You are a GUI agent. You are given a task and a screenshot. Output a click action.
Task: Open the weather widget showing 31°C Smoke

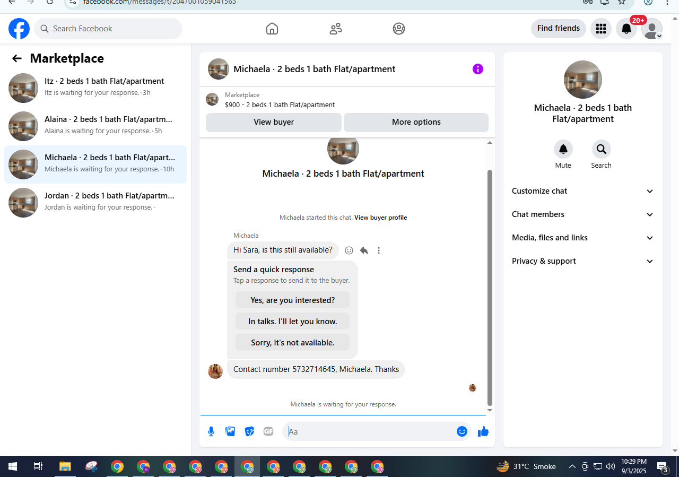pos(526,466)
